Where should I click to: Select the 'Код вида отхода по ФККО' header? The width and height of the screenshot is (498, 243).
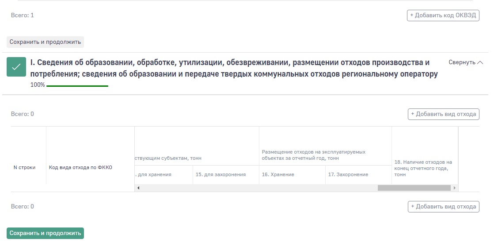click(73, 167)
